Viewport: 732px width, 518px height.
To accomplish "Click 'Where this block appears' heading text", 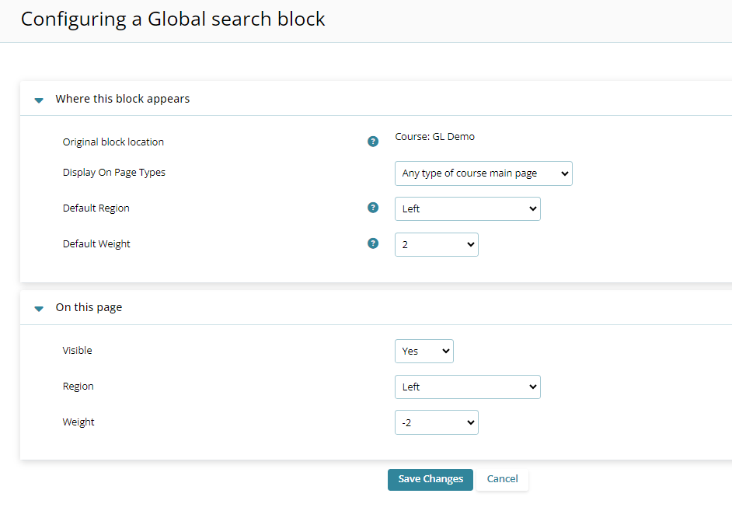I will tap(123, 99).
